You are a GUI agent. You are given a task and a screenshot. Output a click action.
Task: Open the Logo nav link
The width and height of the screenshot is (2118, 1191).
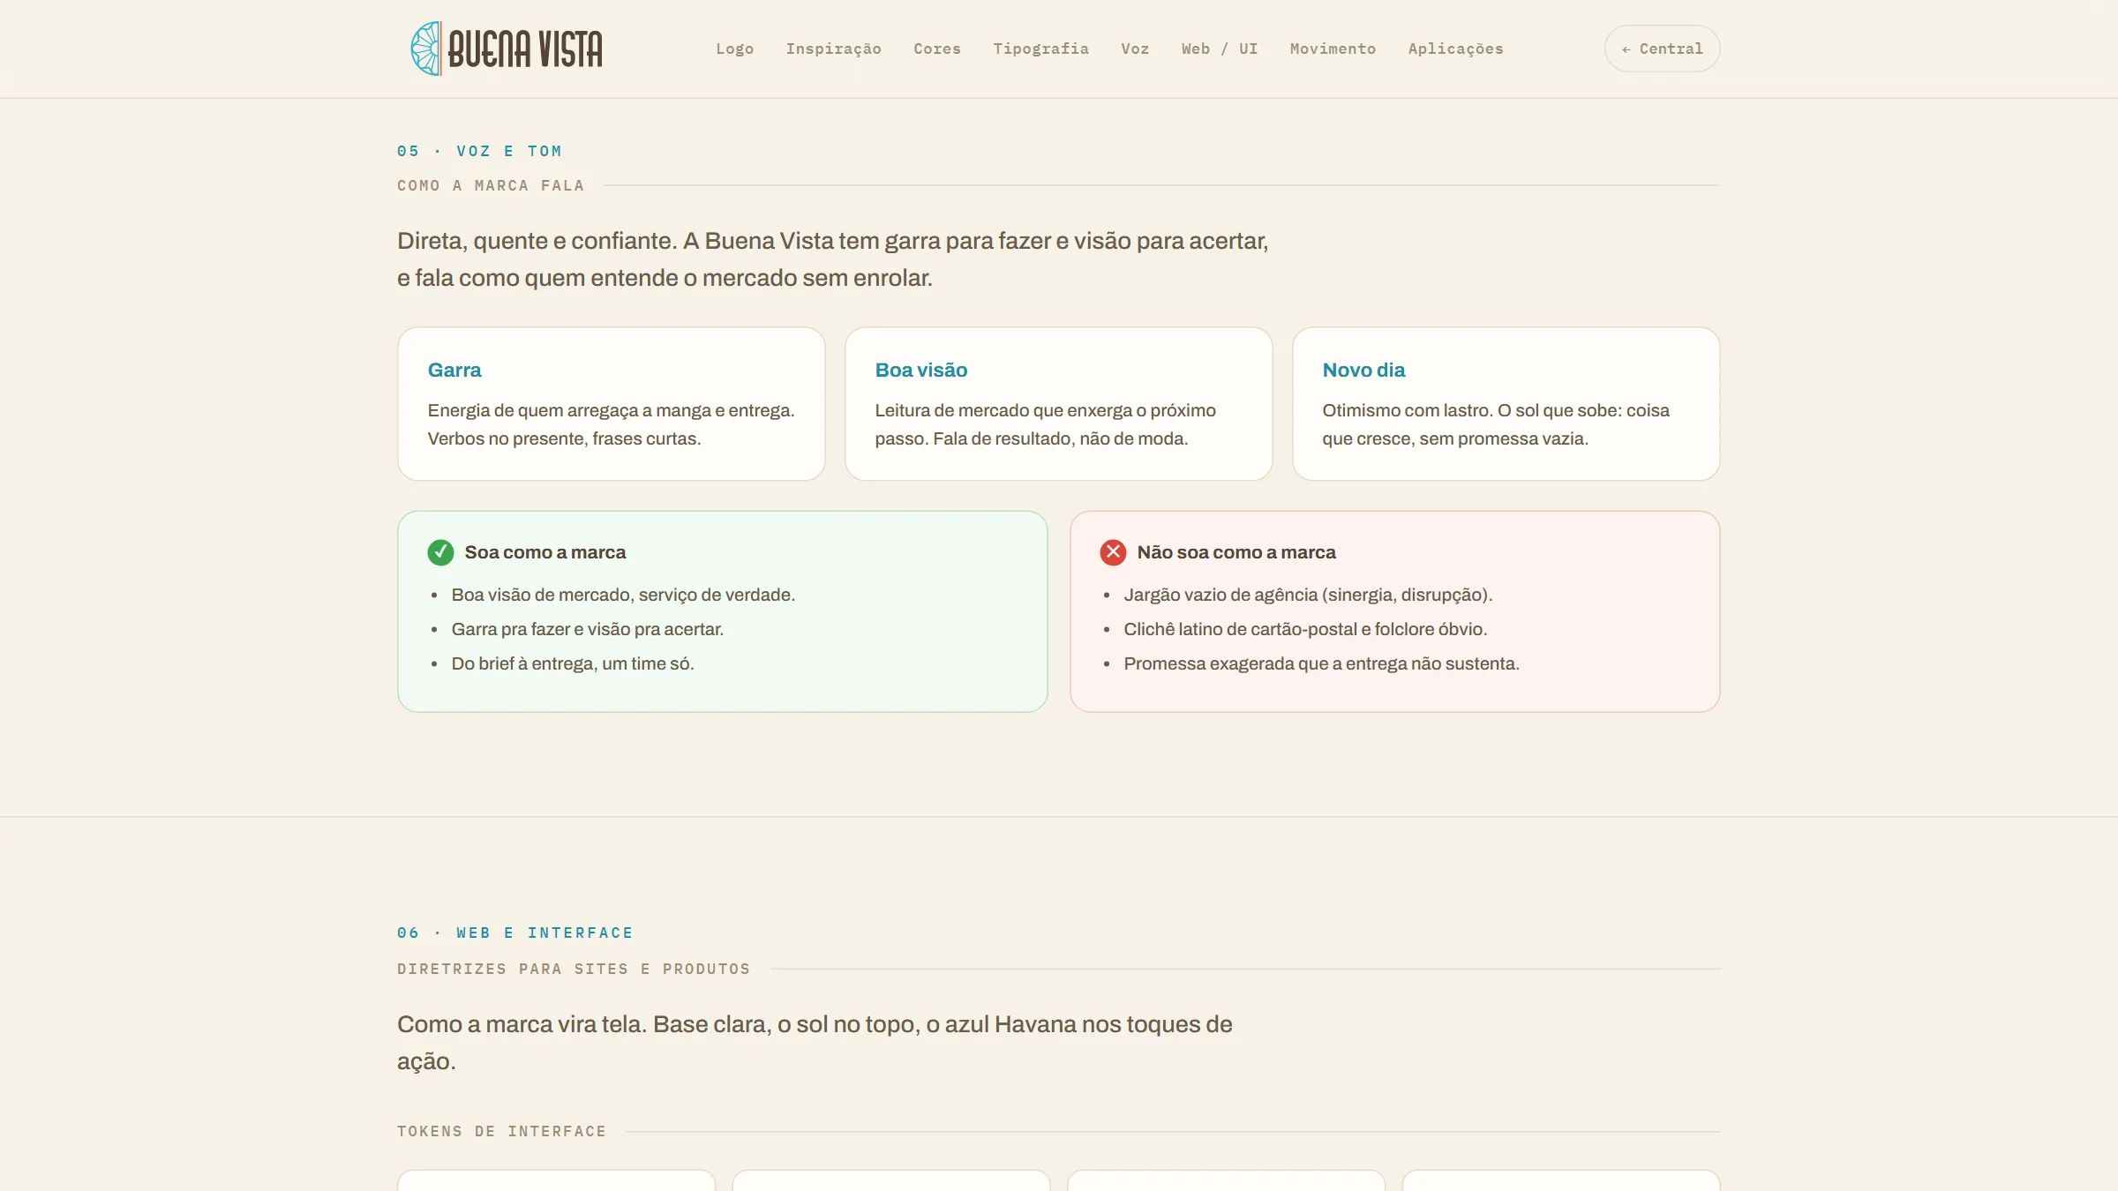(x=734, y=49)
